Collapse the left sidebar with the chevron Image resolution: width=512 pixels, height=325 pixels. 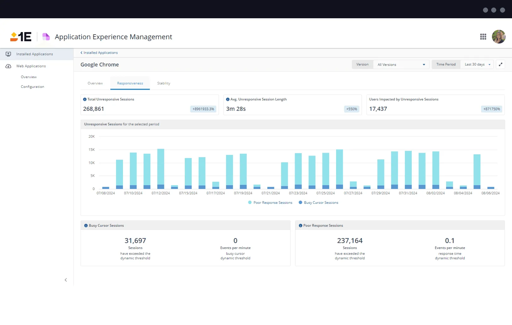pos(66,280)
